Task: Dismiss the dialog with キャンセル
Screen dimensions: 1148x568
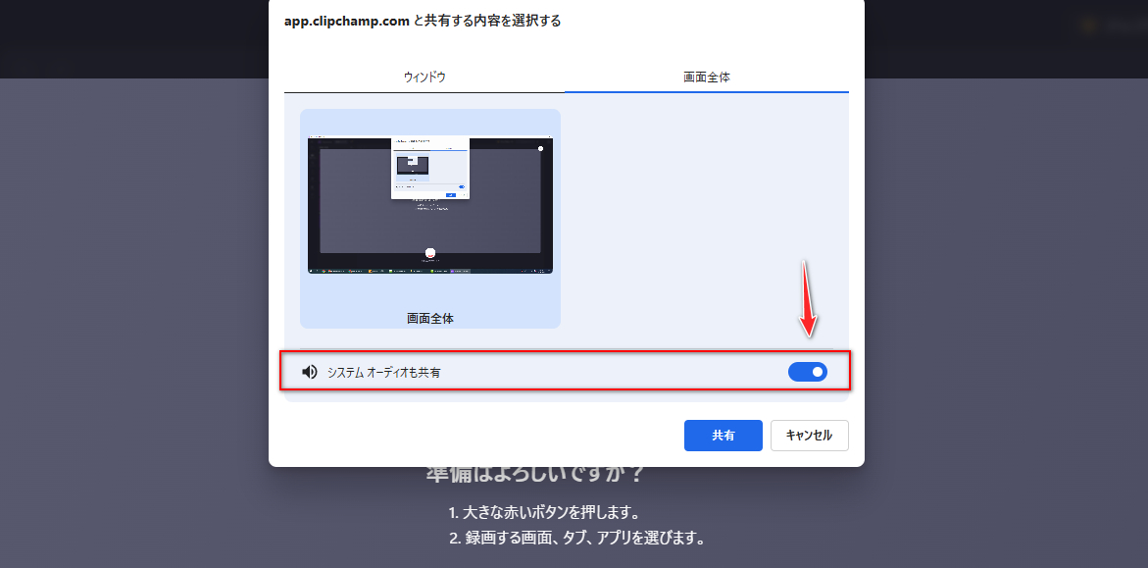Action: coord(810,436)
